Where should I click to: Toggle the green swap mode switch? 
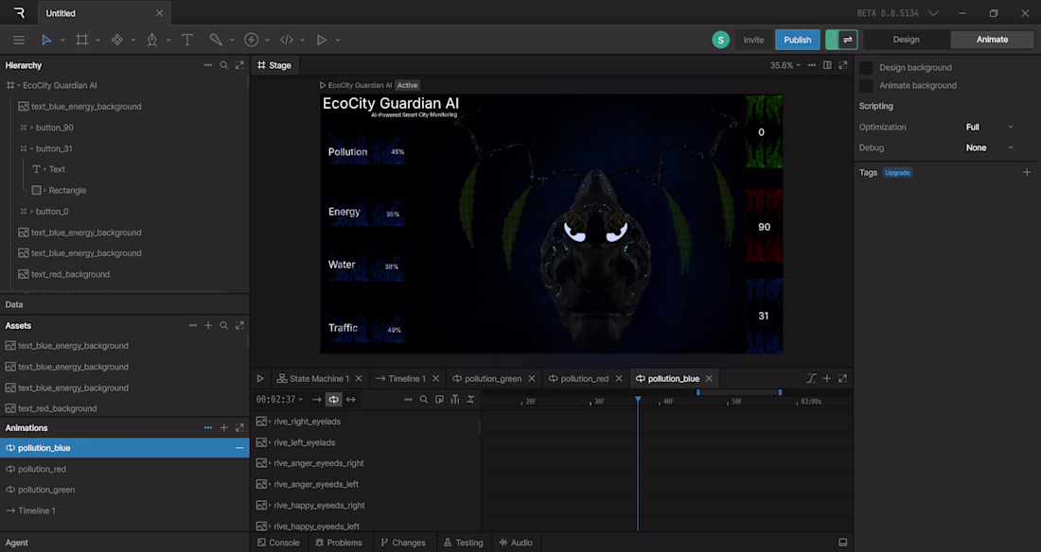tap(841, 40)
